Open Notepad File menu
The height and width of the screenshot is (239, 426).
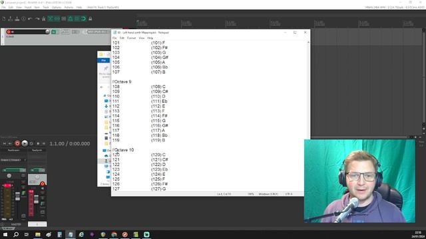coord(114,38)
